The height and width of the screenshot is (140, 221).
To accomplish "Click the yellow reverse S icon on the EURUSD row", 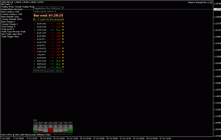I will [x=63, y=24].
